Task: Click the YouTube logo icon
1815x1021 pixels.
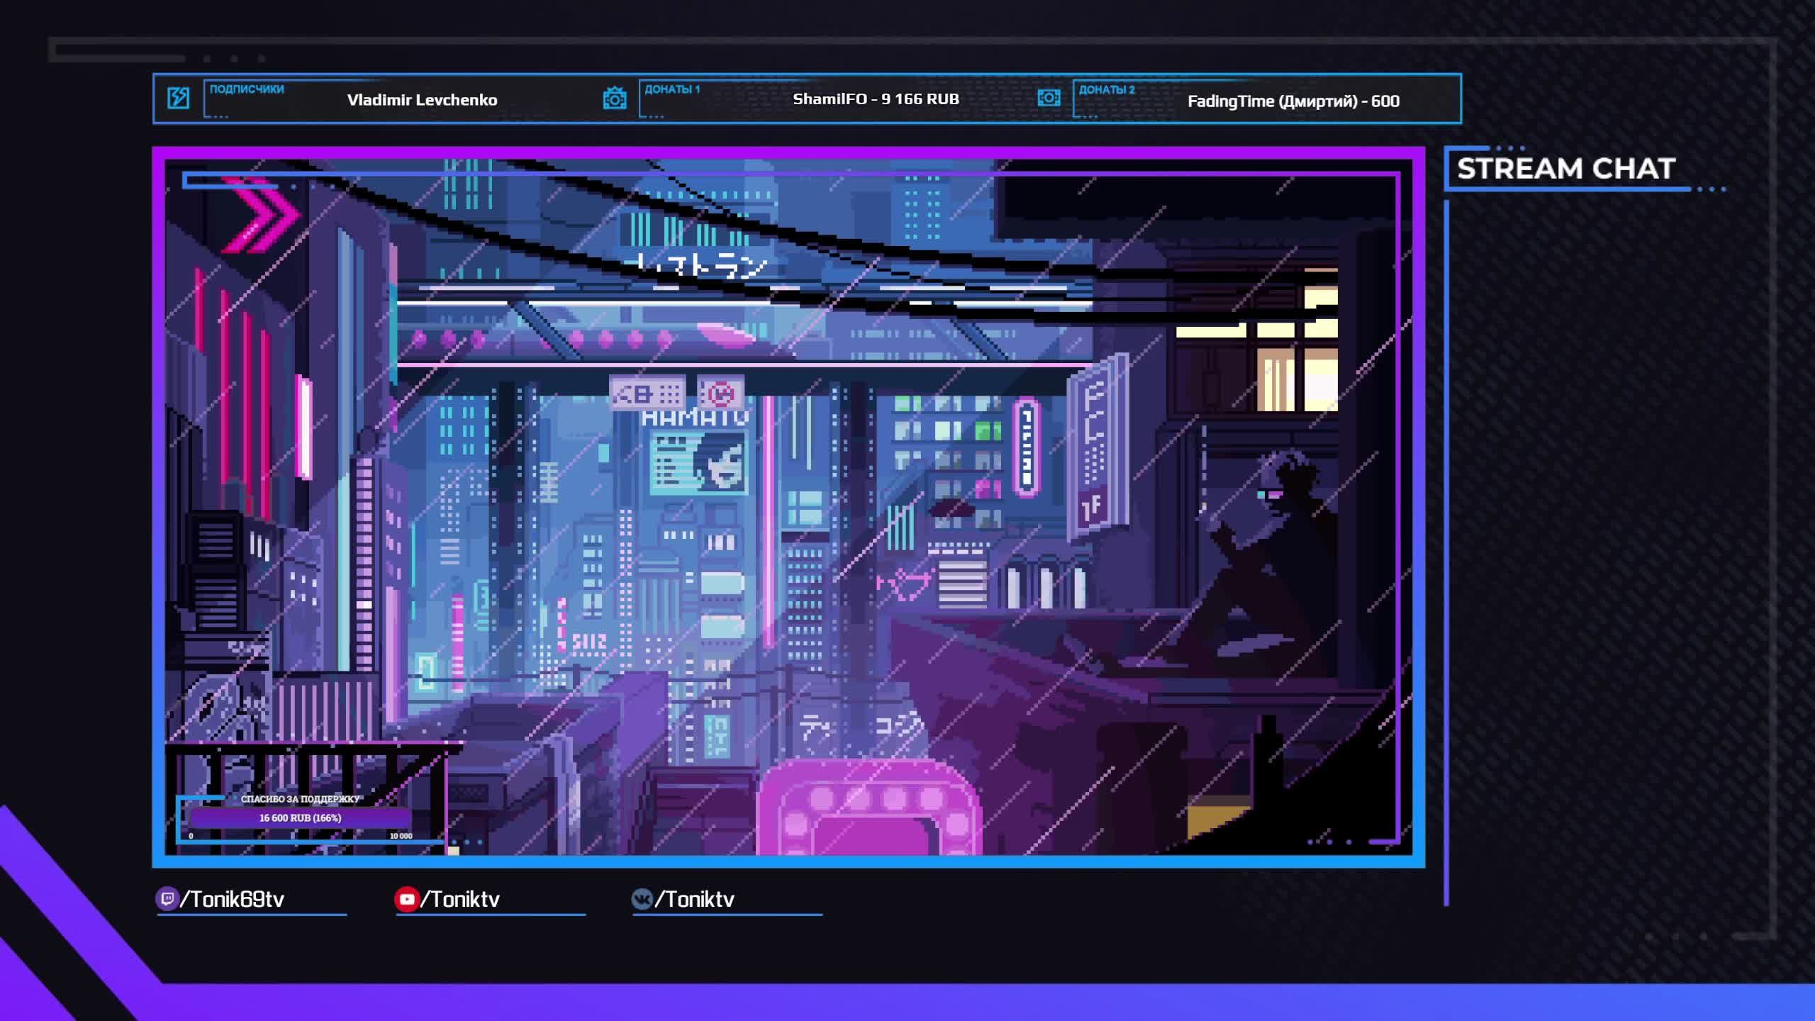Action: tap(406, 899)
